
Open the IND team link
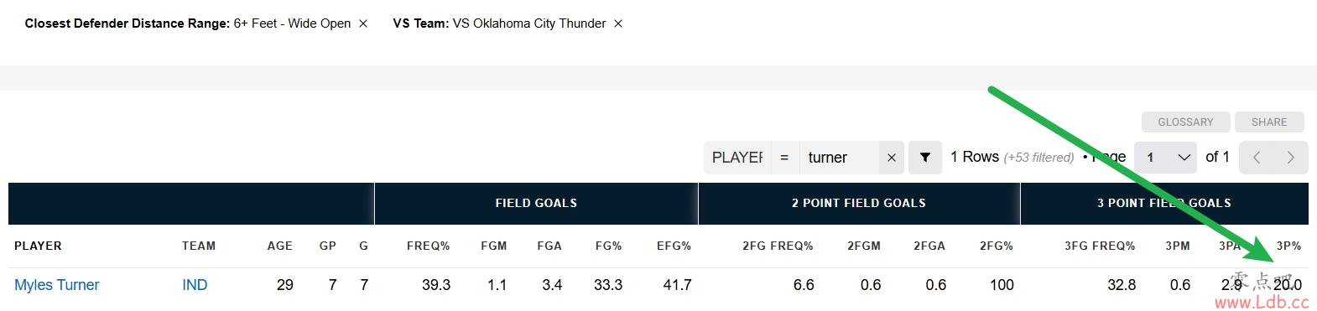(x=195, y=285)
